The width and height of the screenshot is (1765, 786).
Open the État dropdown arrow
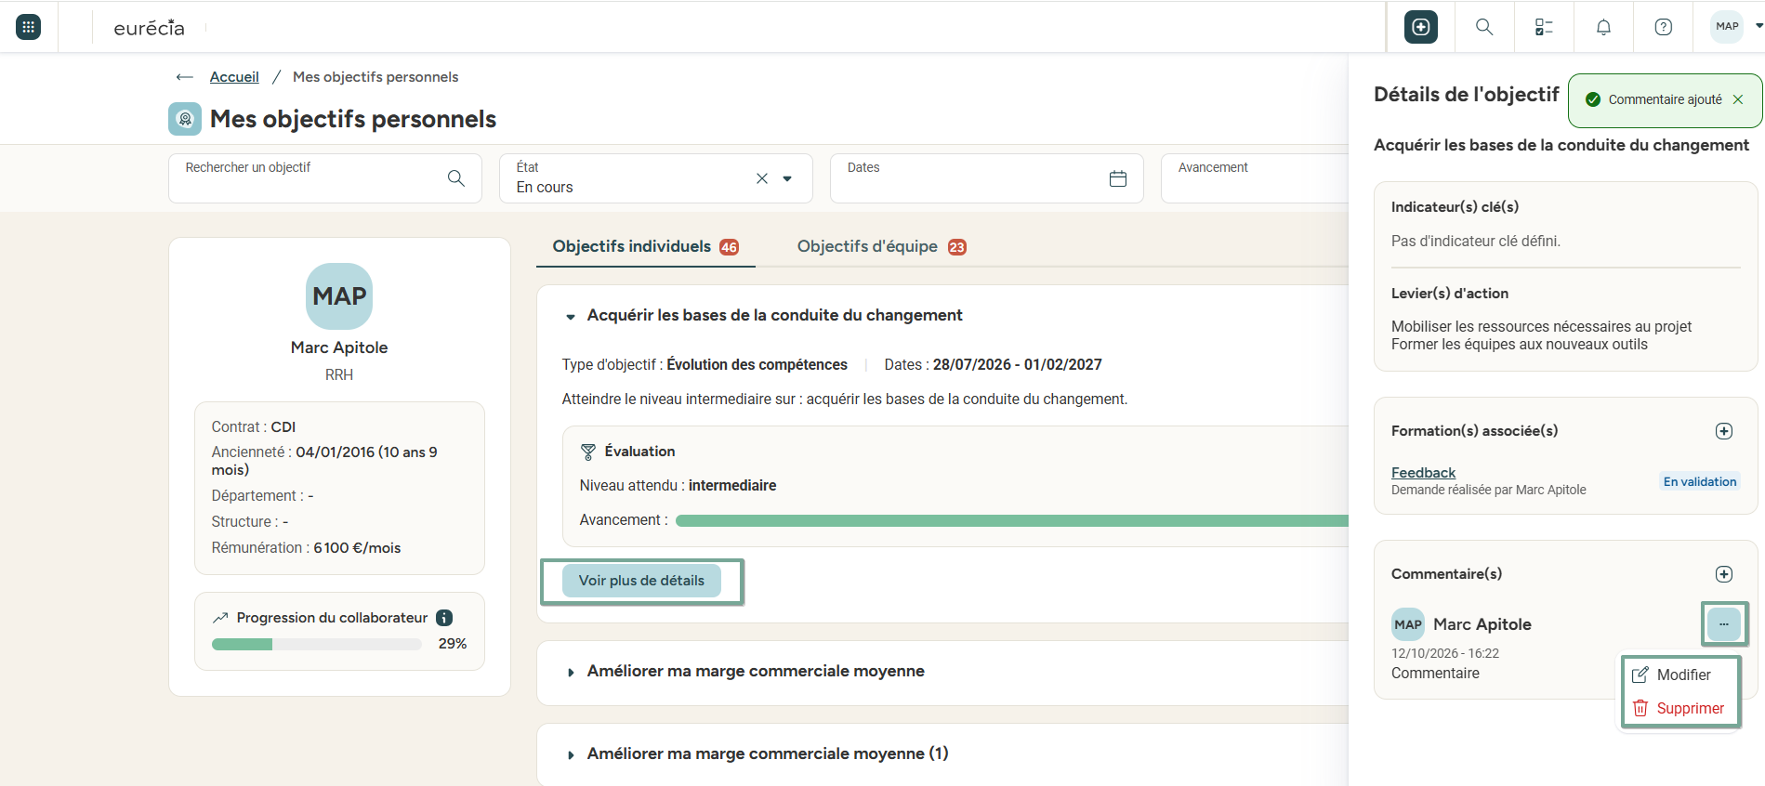(787, 178)
